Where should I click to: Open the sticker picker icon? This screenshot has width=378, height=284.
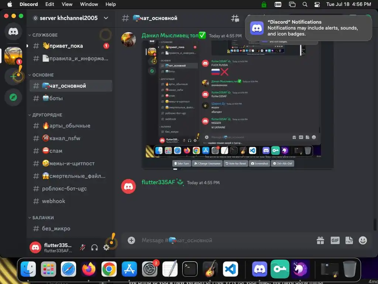[x=349, y=240]
